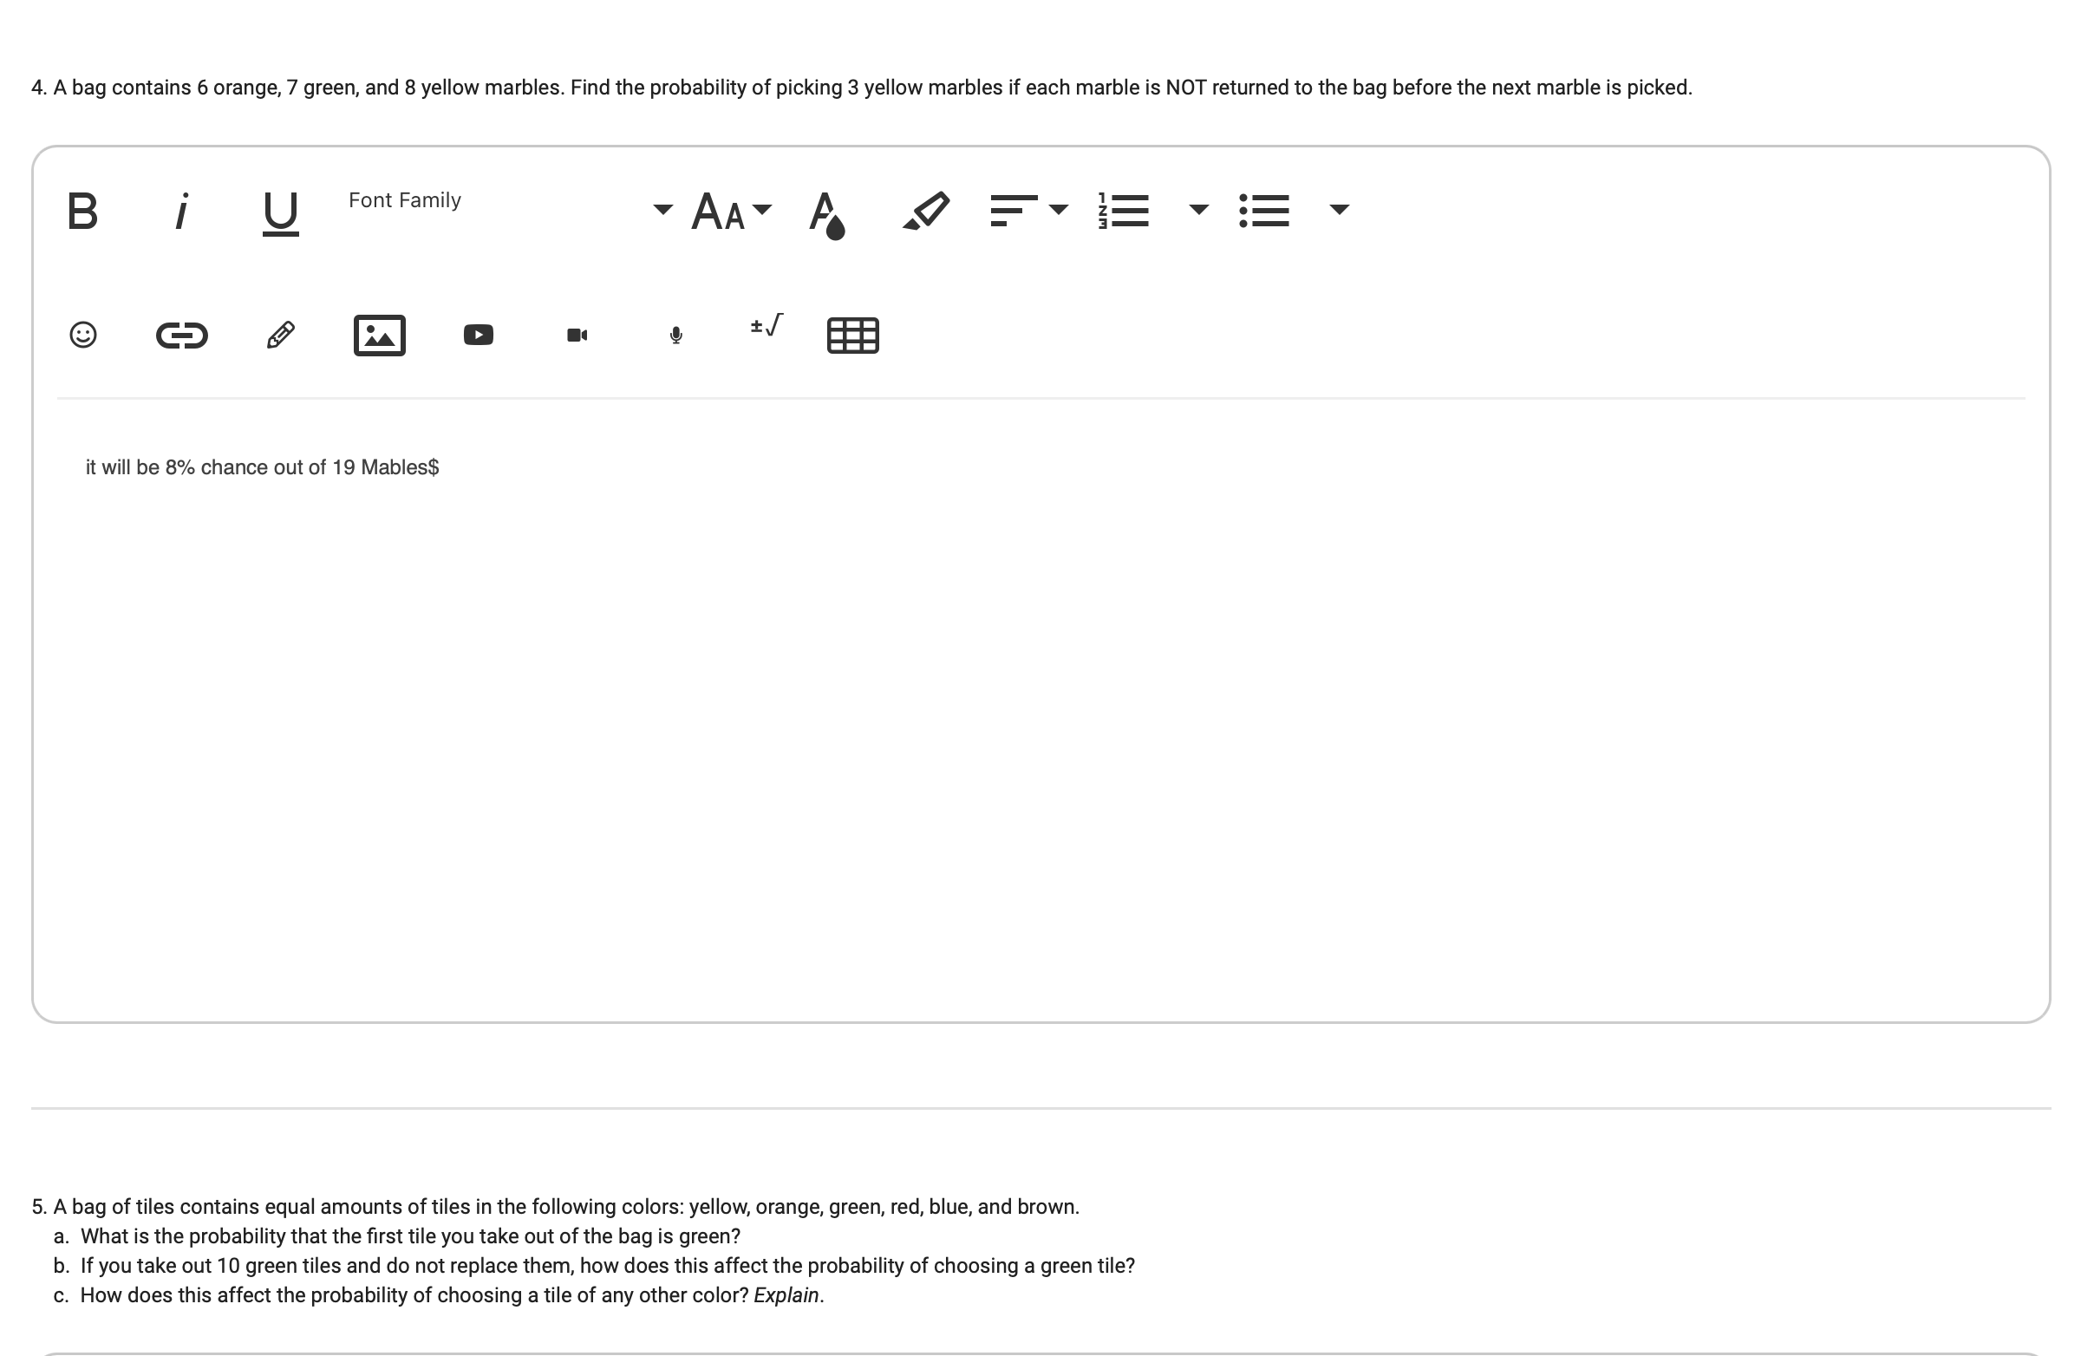Select the highlighter tool
The image size is (2081, 1356).
tap(926, 211)
